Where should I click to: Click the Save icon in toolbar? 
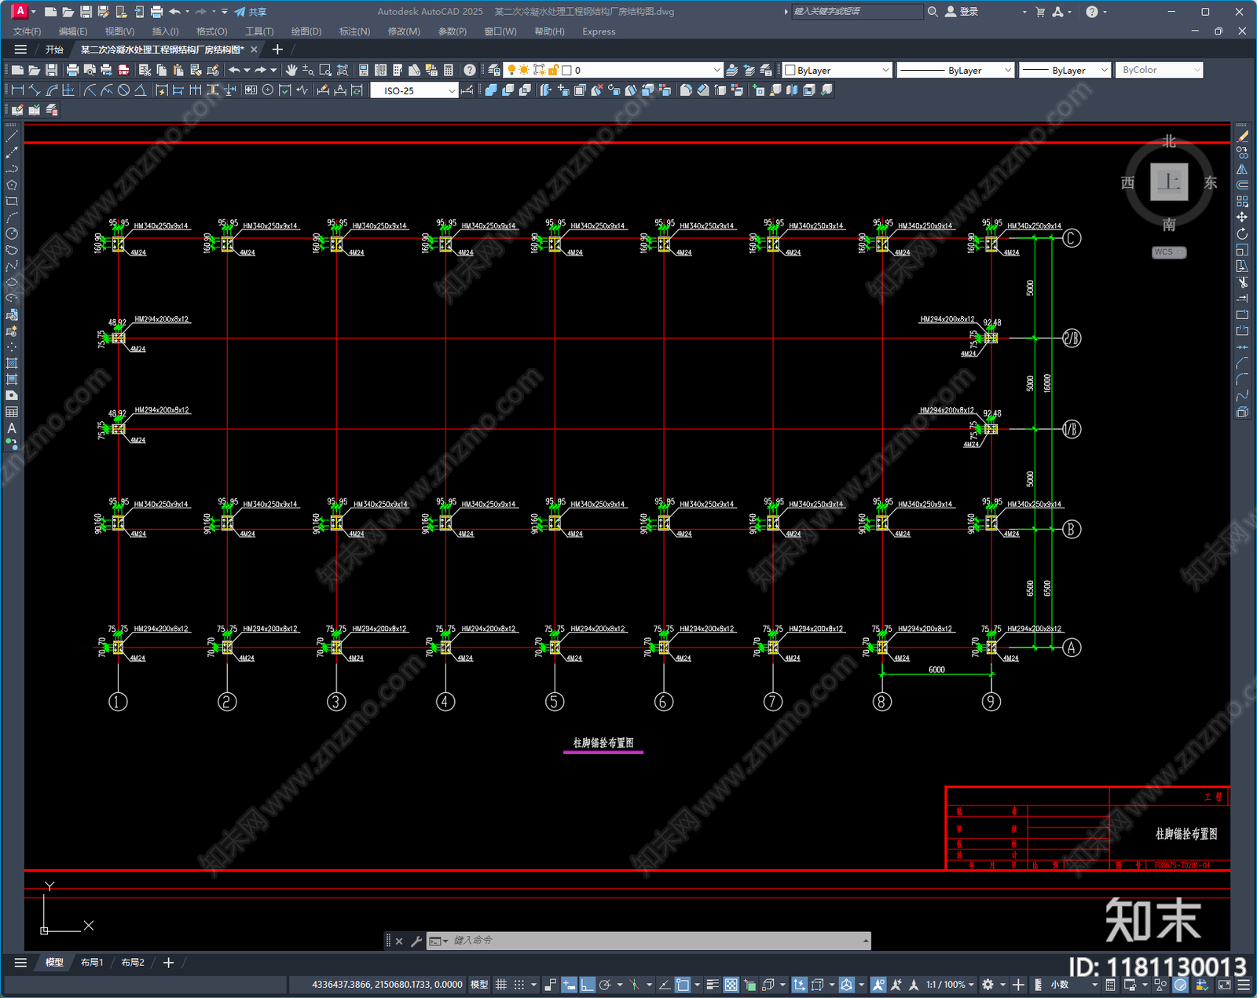[51, 70]
